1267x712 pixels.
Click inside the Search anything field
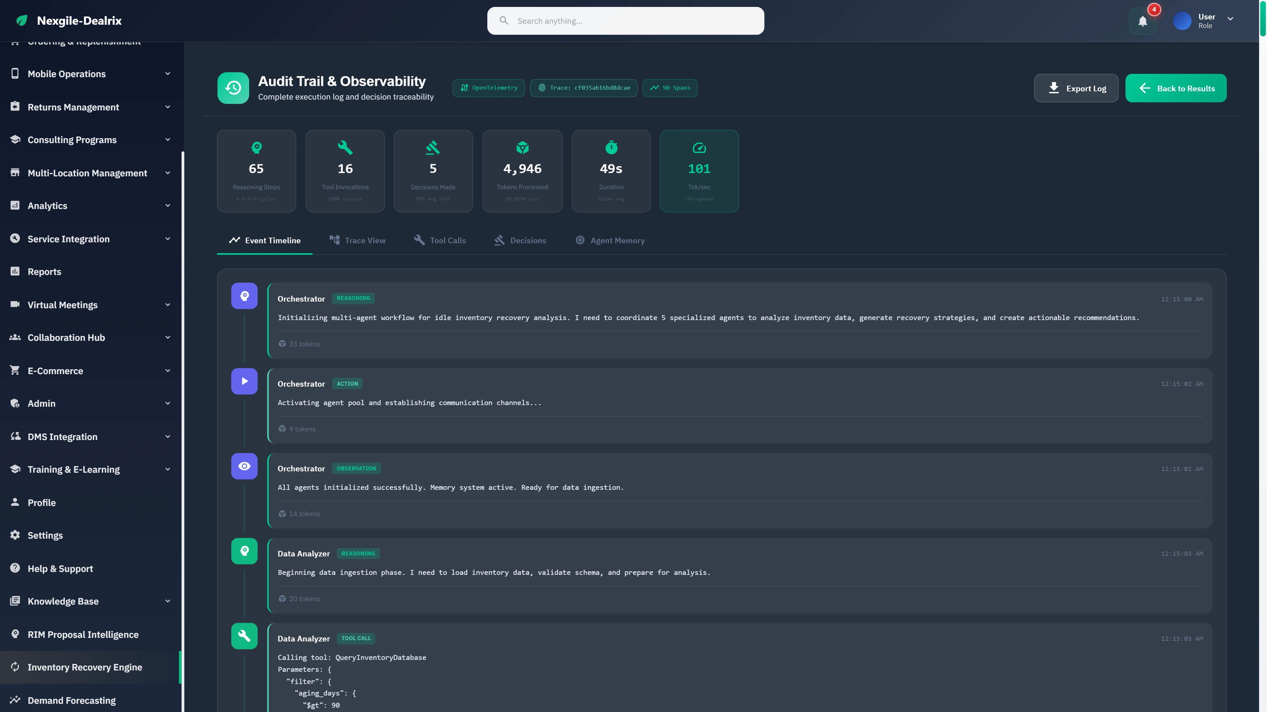click(625, 21)
